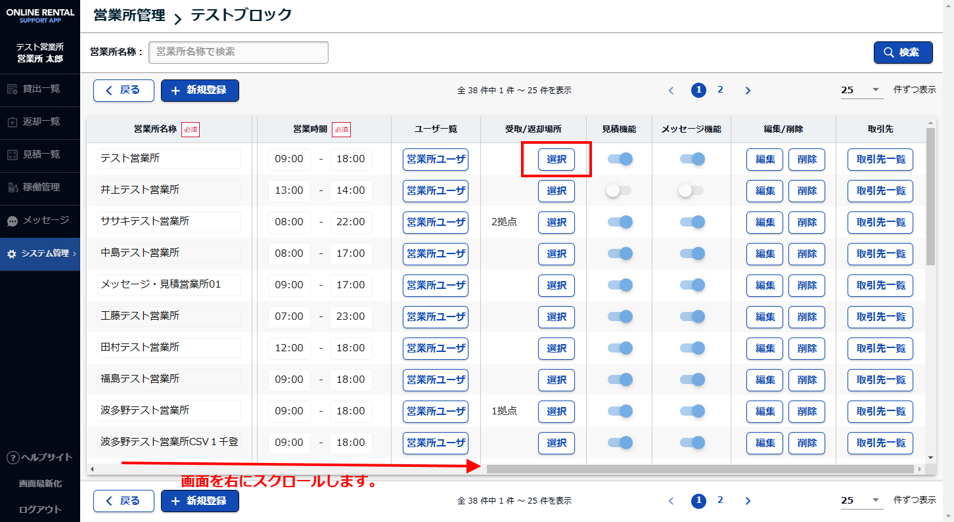The image size is (954, 522).
Task: Open 稼働管理 in the sidebar
Action: [x=40, y=187]
